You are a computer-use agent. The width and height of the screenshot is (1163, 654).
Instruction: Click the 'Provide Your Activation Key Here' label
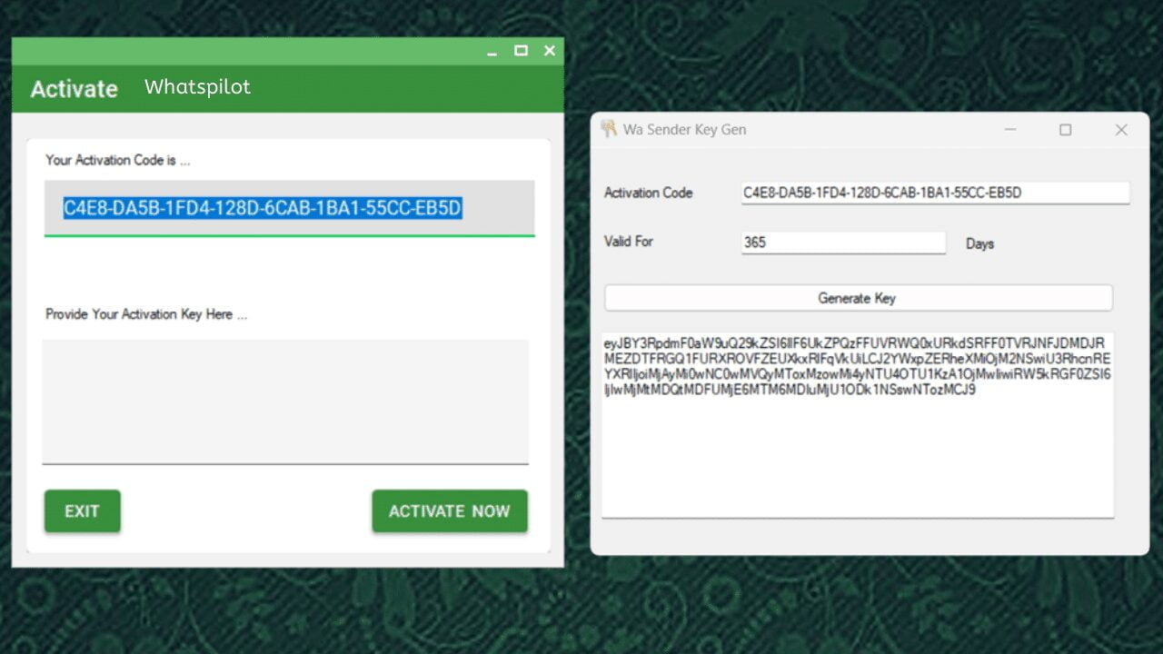[146, 314]
